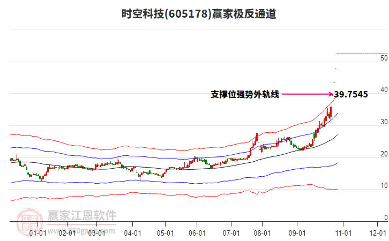The width and height of the screenshot is (389, 241).
Task: Click the 12-01 date axis label
Action: [x=378, y=233]
